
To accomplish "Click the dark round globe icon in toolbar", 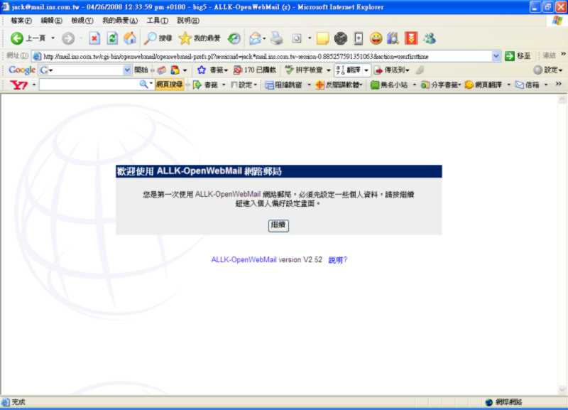I will 341,38.
